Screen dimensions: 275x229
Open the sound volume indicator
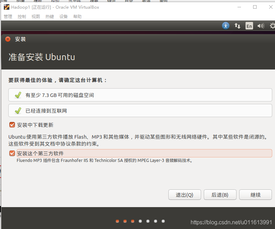(261, 26)
